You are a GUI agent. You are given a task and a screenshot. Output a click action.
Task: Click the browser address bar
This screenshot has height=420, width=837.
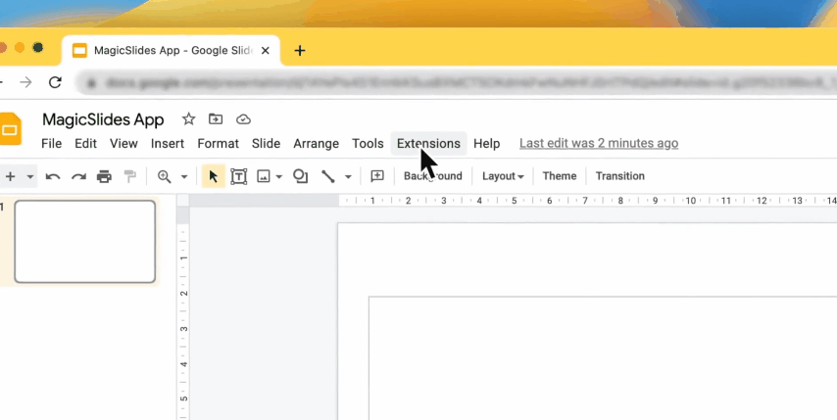click(x=459, y=82)
